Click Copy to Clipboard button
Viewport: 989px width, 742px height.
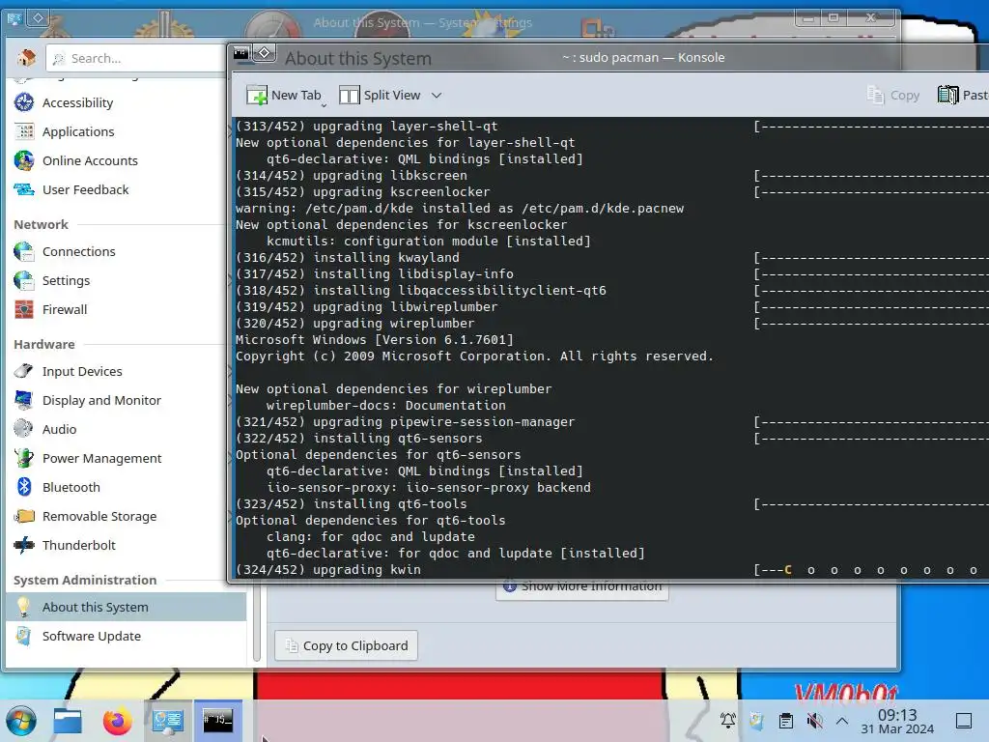click(347, 646)
